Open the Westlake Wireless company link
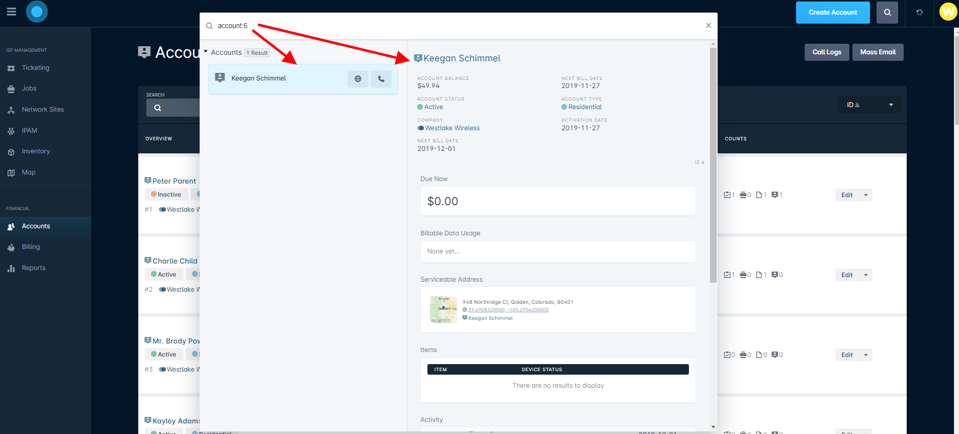 452,128
